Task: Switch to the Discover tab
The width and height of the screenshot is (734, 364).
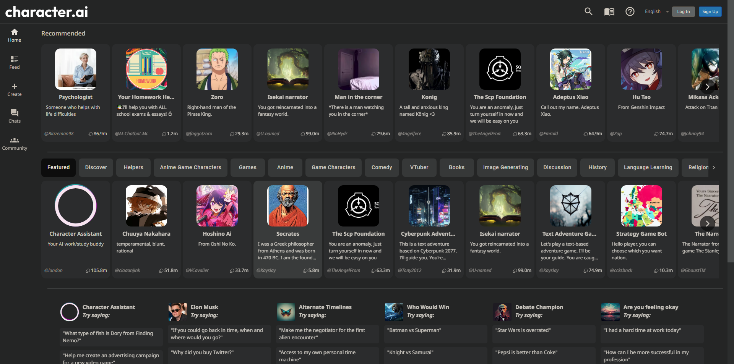Action: (96, 168)
